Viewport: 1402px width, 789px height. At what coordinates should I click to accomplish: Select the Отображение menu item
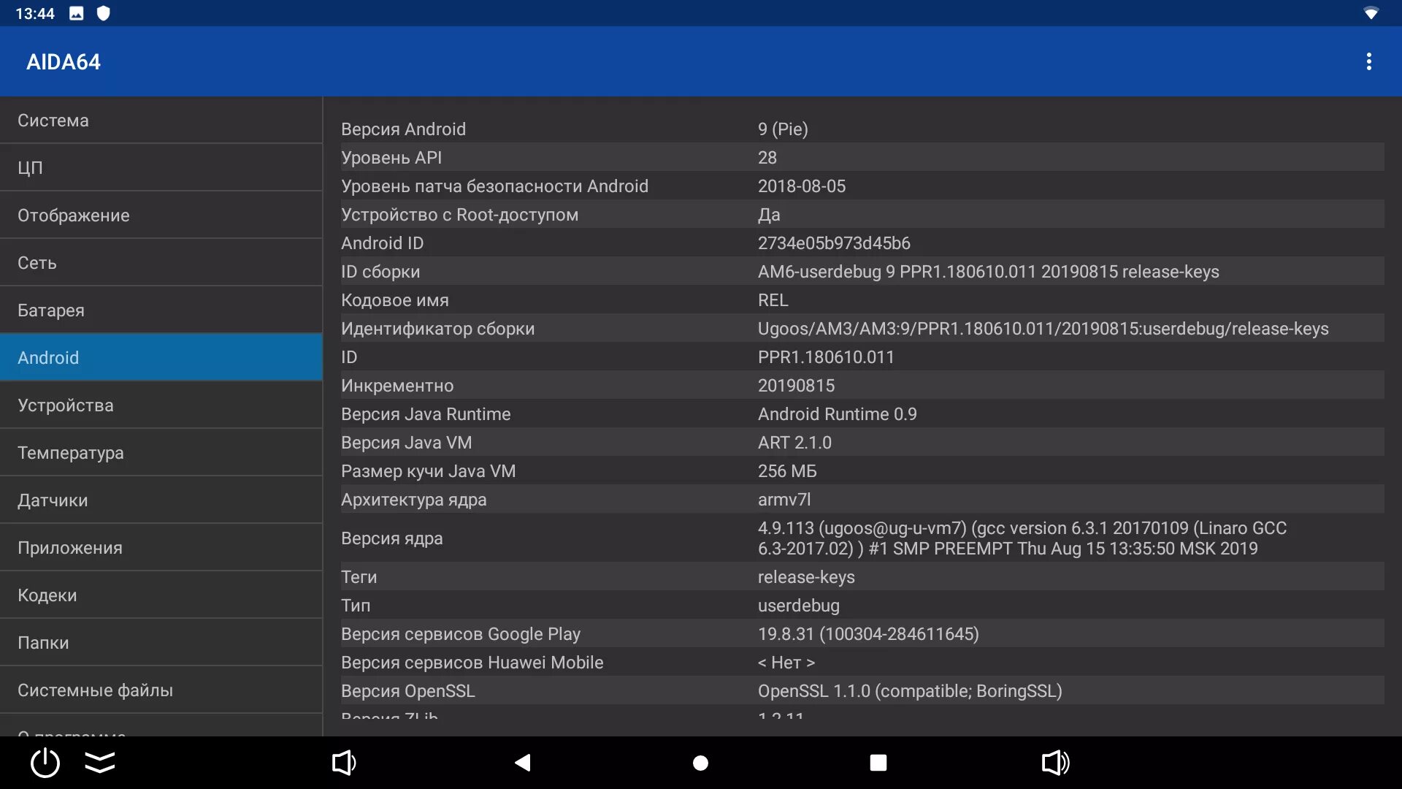pos(161,216)
